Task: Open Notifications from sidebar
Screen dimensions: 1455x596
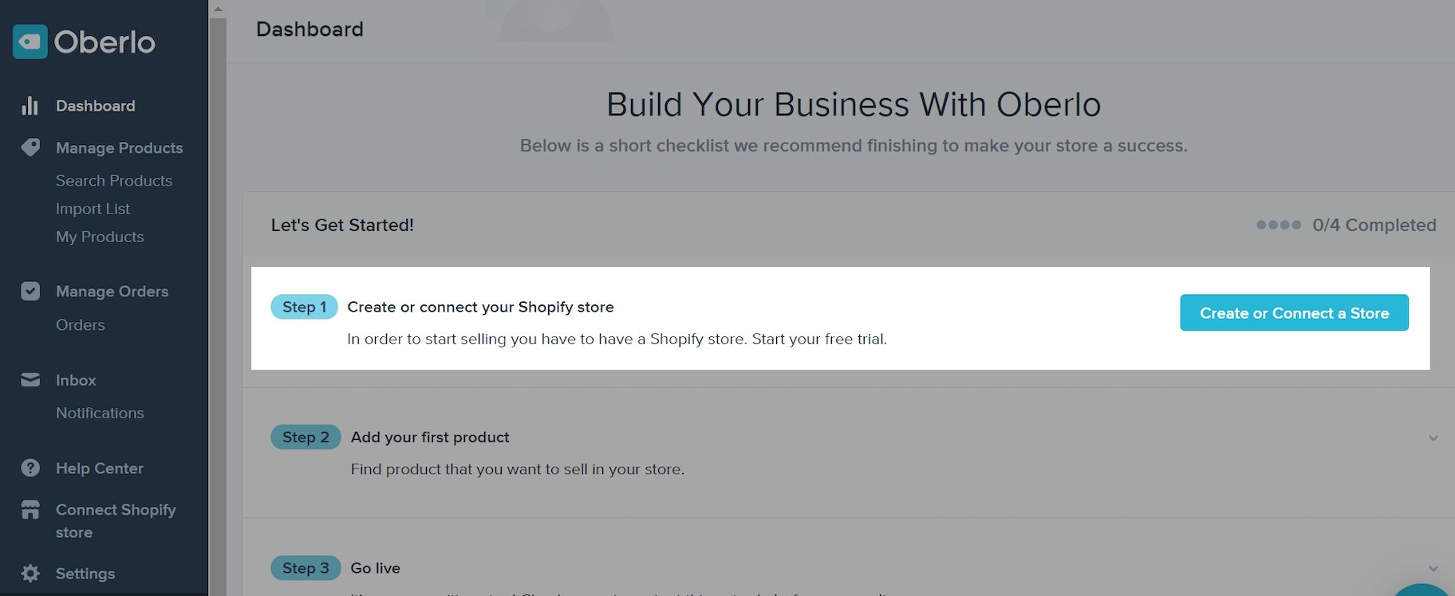Action: coord(100,413)
